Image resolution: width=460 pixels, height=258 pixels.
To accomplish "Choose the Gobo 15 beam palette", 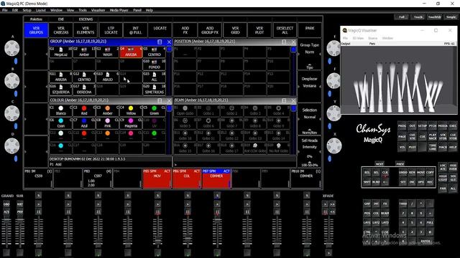I will [x=185, y=148].
